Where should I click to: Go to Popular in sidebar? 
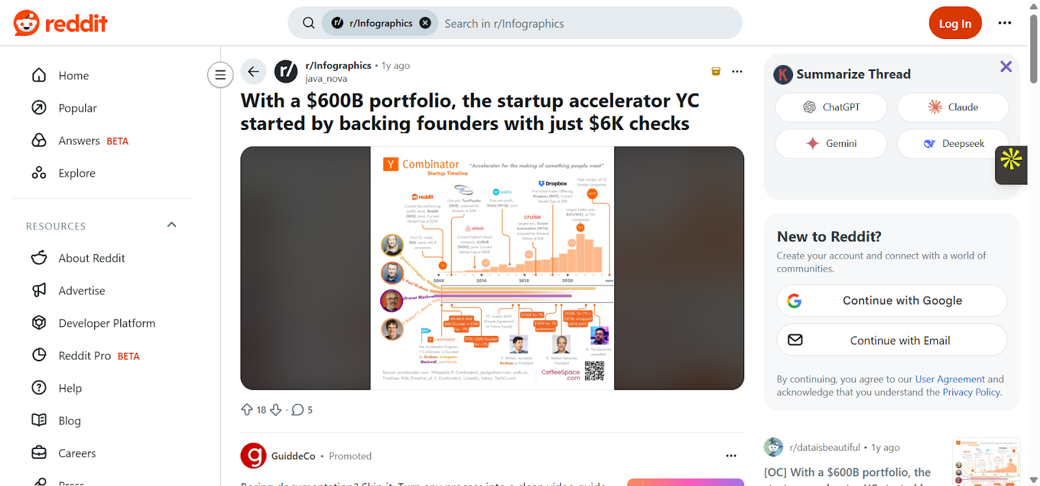pos(77,108)
